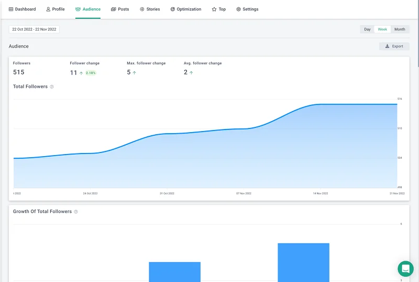Image resolution: width=419 pixels, height=282 pixels.
Task: Switch chart granularity to Month
Action: pyautogui.click(x=400, y=29)
